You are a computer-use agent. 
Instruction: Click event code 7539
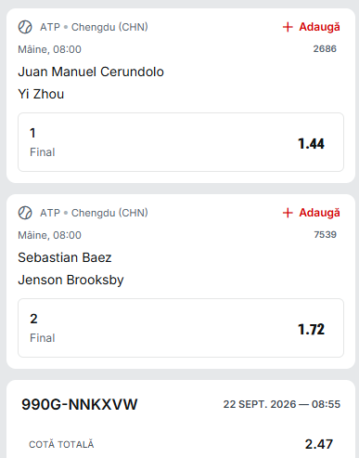325,235
